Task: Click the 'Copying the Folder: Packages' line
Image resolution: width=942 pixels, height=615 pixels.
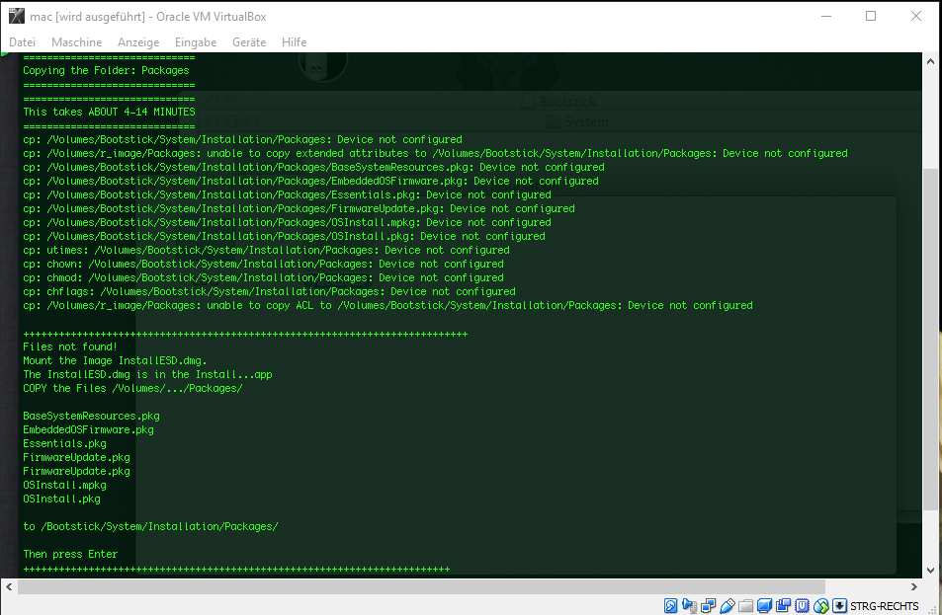Action: point(106,70)
